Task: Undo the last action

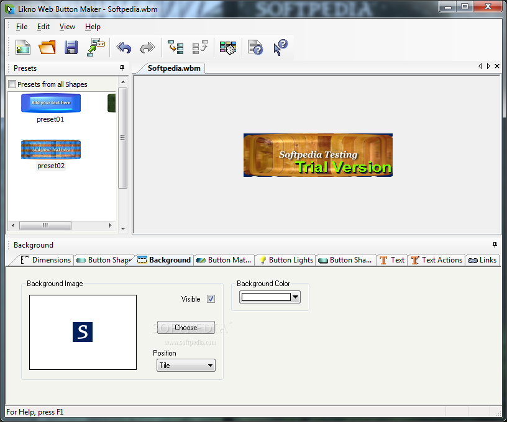Action: pyautogui.click(x=124, y=48)
